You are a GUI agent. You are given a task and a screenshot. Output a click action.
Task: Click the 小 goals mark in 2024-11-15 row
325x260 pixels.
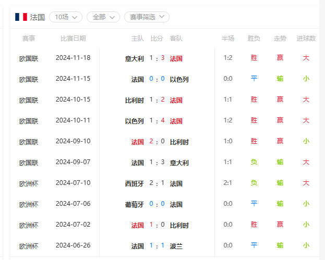tap(306, 79)
